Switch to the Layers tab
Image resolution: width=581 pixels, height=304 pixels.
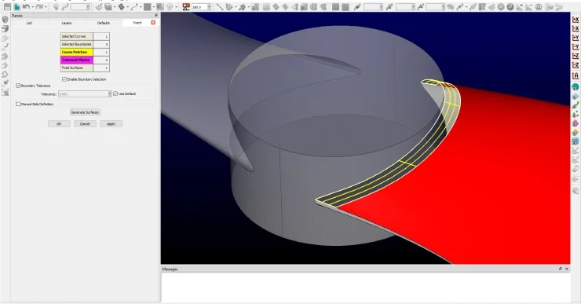(67, 23)
